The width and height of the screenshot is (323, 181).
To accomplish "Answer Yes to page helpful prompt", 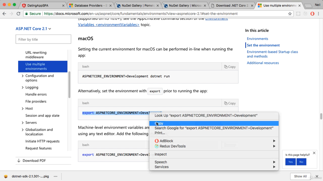I will 290,162.
